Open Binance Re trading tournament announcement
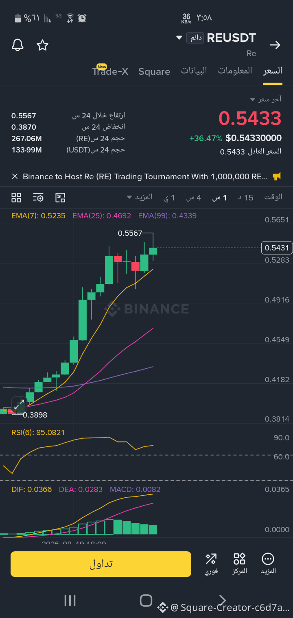The width and height of the screenshot is (293, 618). pyautogui.click(x=145, y=176)
